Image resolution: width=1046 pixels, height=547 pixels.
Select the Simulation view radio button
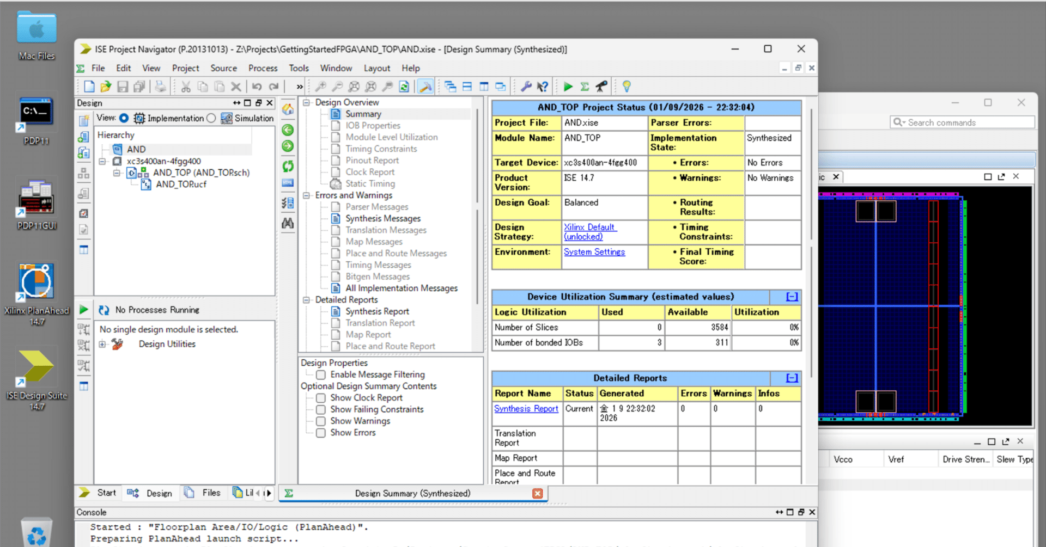[211, 118]
